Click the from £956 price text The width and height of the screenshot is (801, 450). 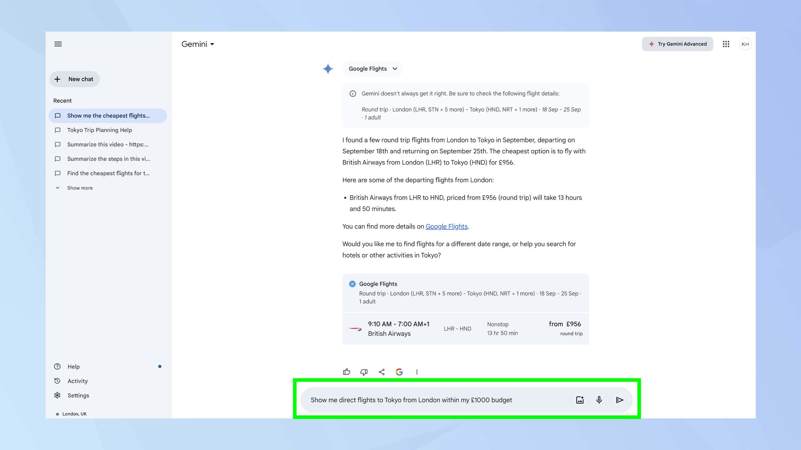[565, 324]
